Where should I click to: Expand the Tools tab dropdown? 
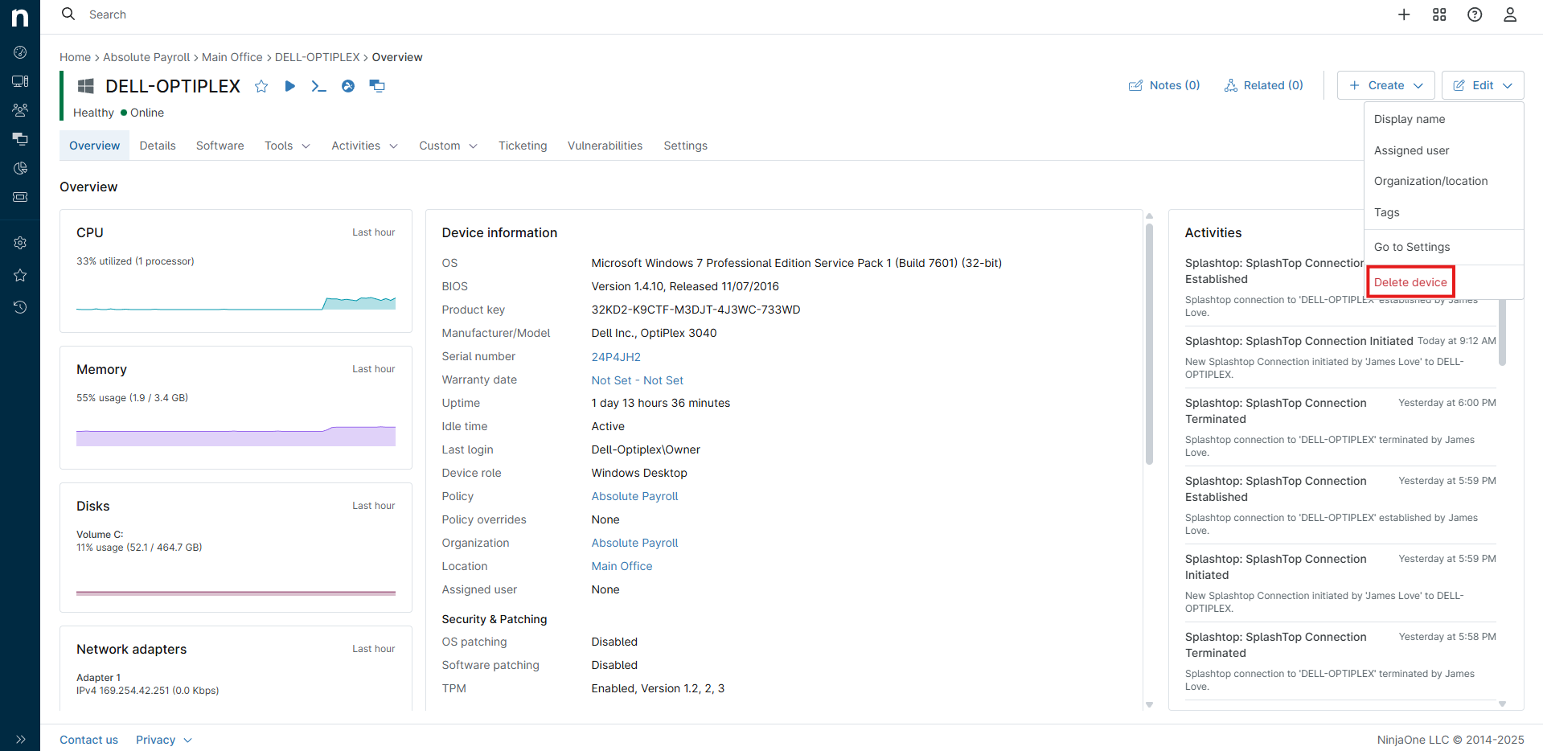point(287,146)
